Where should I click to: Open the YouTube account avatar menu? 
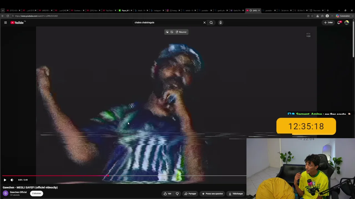coord(347,23)
